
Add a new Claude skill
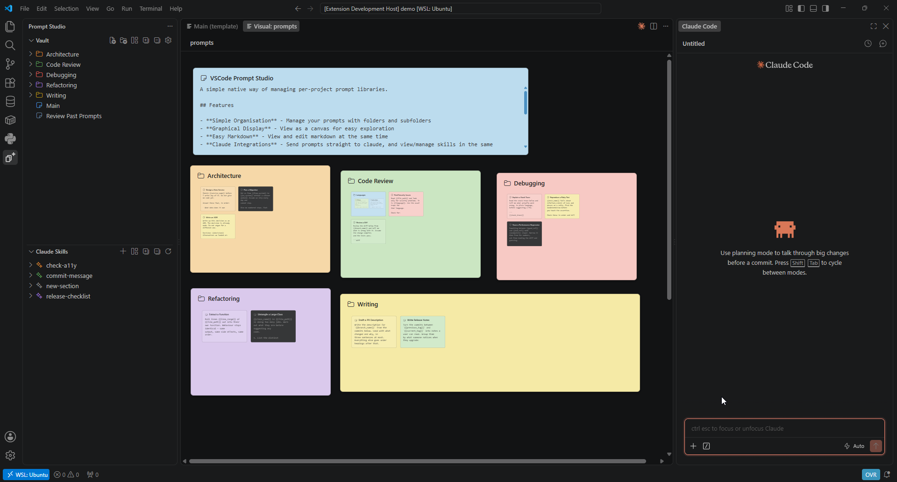(123, 251)
